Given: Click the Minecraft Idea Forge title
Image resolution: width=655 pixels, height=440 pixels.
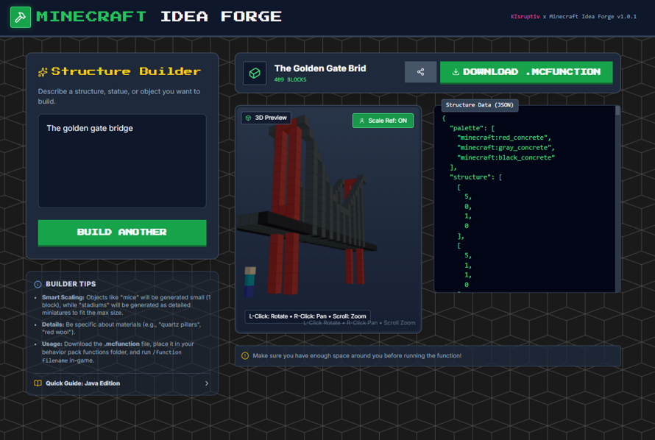Looking at the screenshot, I should point(159,17).
